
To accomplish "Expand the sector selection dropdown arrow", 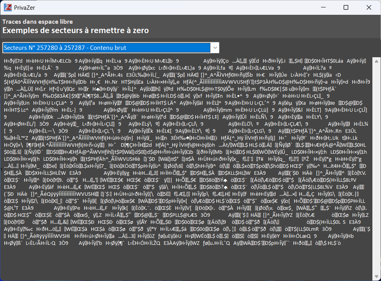I will (x=215, y=47).
